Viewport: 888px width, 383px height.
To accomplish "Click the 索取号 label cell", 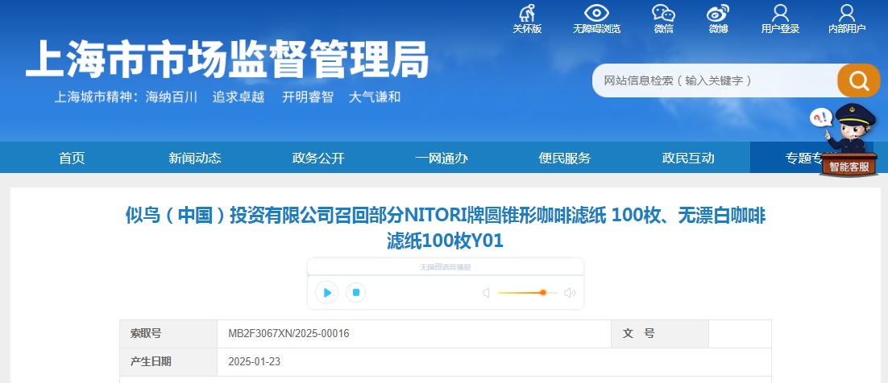I will [168, 334].
